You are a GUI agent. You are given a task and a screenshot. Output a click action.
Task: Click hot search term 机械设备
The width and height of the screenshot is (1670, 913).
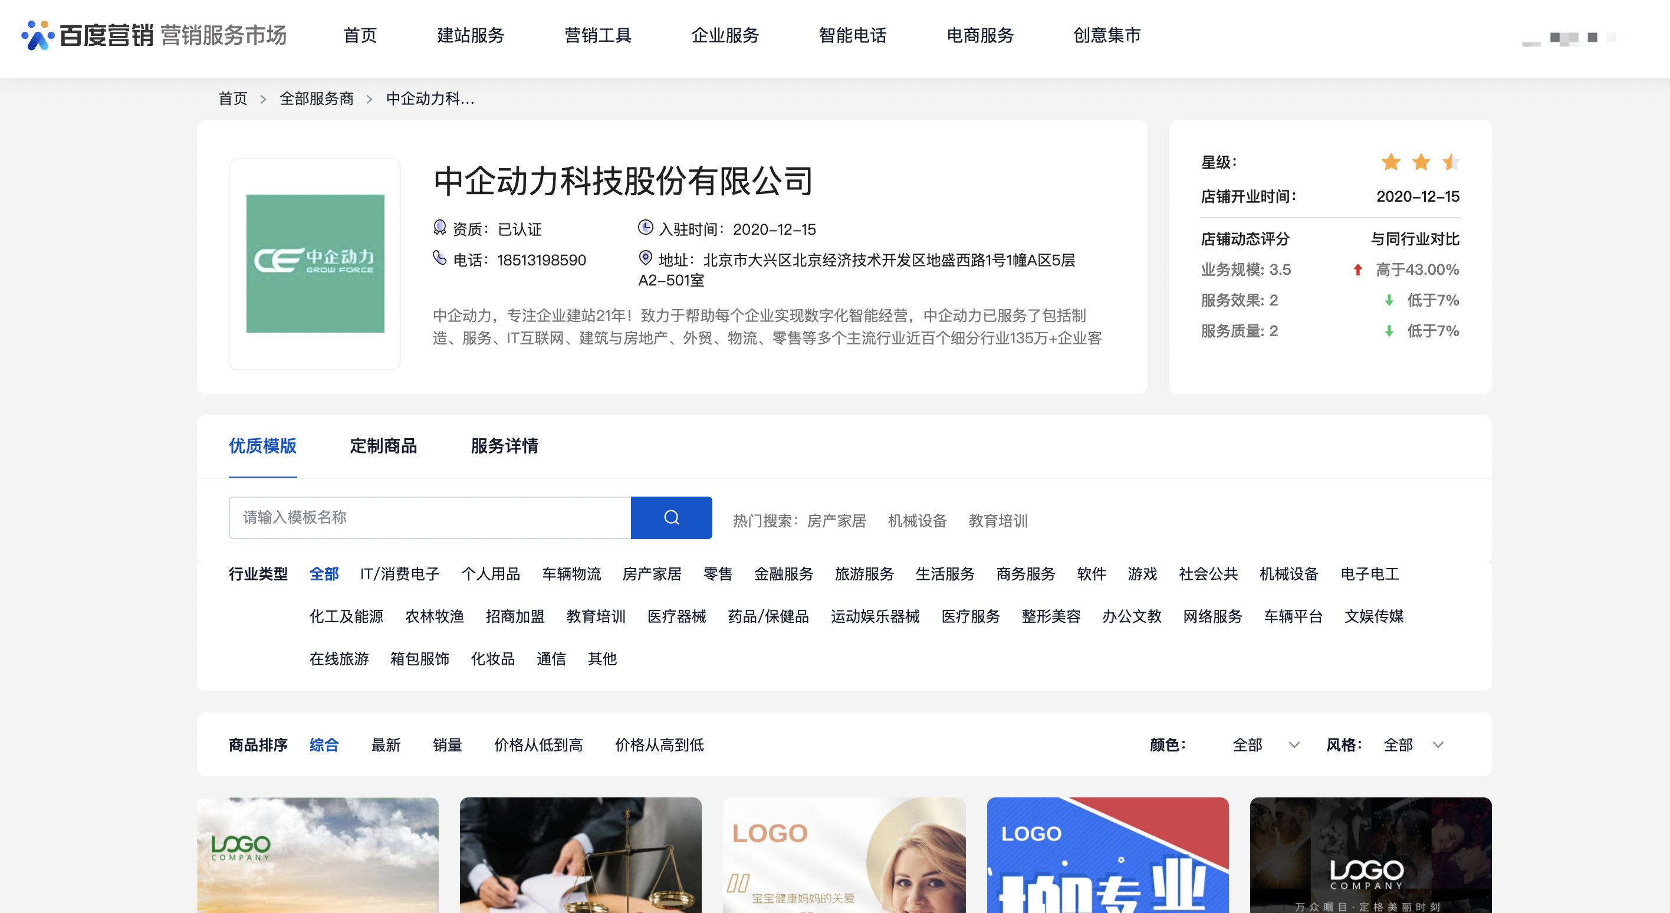pyautogui.click(x=917, y=521)
